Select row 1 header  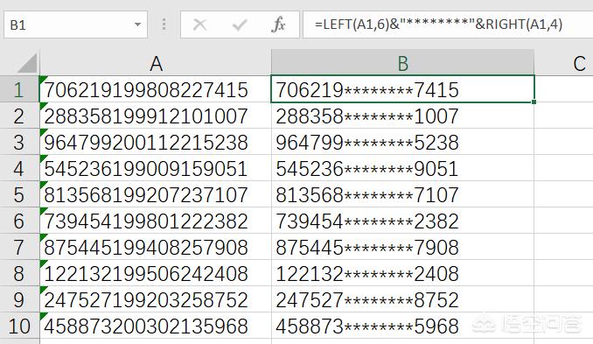pyautogui.click(x=19, y=89)
